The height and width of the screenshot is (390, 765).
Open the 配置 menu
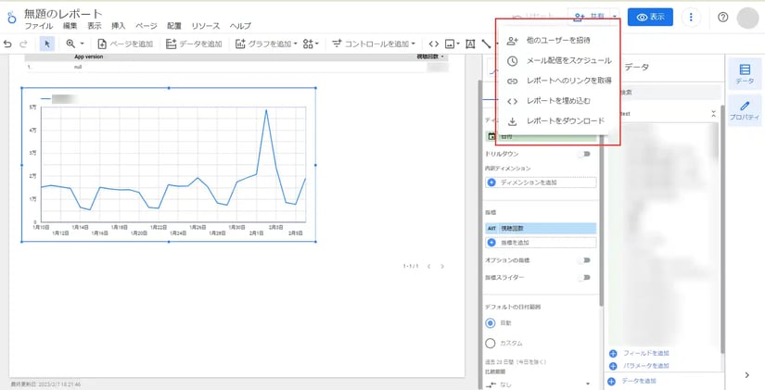174,26
